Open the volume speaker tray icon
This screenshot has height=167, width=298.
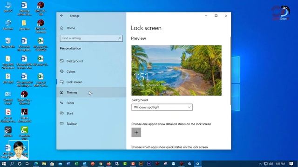point(271,164)
